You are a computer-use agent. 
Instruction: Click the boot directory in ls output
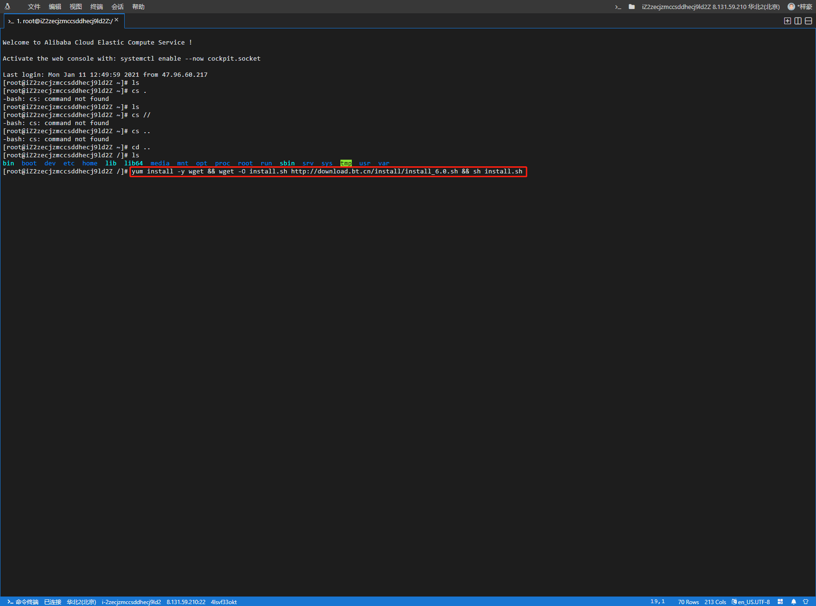29,163
